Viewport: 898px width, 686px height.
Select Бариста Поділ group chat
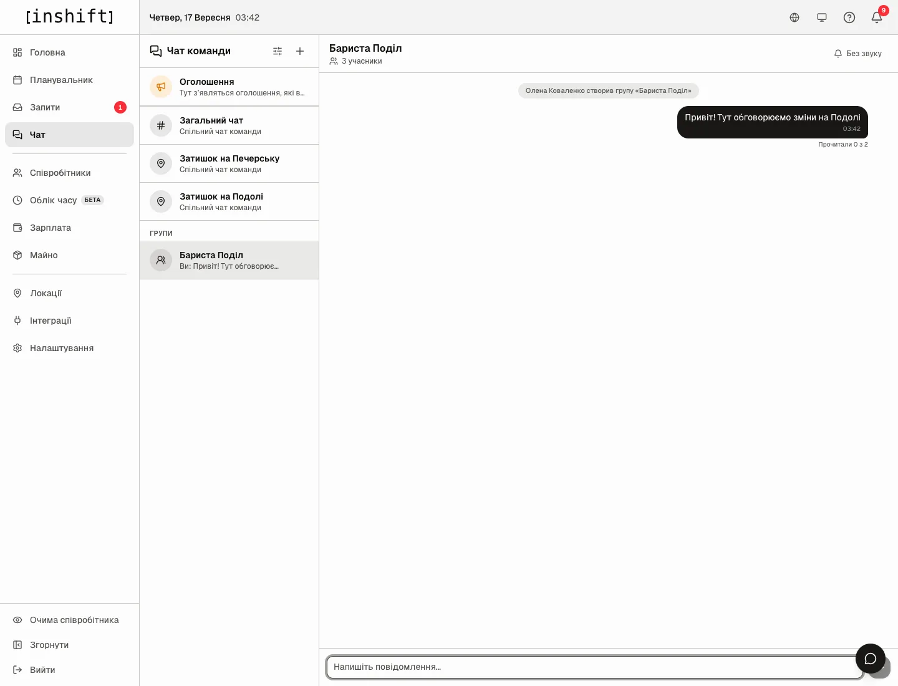229,260
